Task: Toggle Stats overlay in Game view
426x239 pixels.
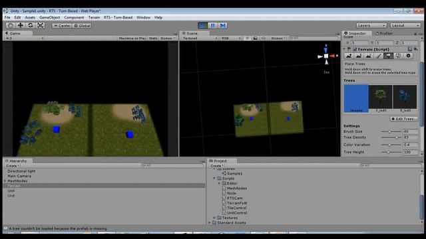Action: pos(153,39)
